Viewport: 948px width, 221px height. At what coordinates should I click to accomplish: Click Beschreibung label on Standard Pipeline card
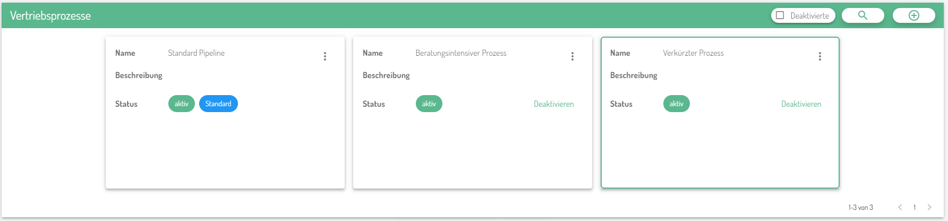tap(139, 75)
